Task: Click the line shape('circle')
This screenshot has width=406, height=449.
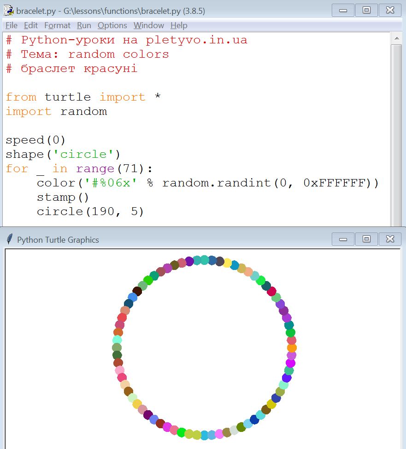Action: click(63, 154)
